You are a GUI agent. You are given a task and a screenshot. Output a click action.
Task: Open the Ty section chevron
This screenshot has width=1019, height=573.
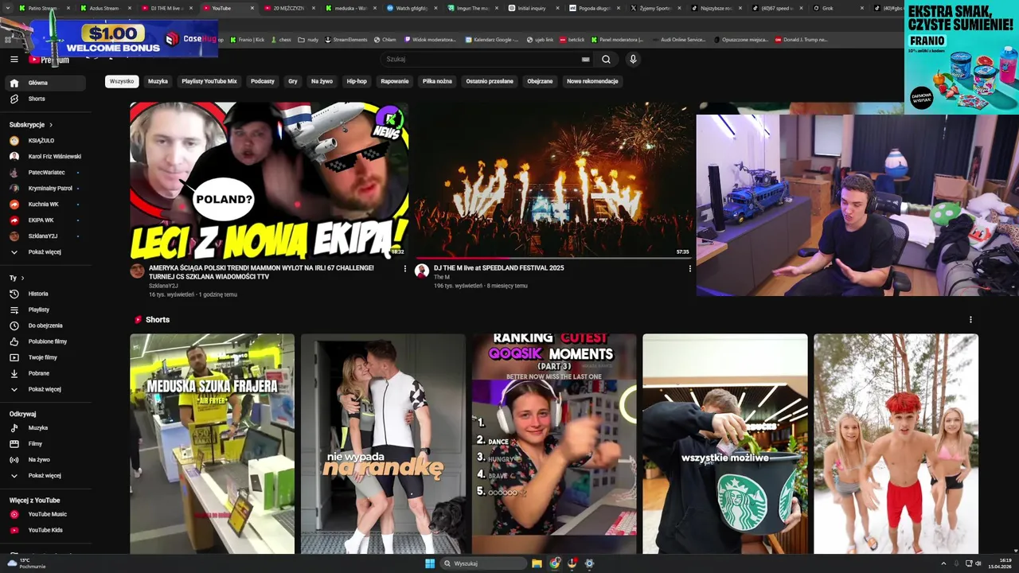[x=22, y=278]
